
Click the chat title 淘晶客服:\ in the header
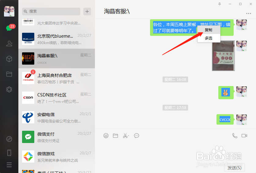coord(117,11)
